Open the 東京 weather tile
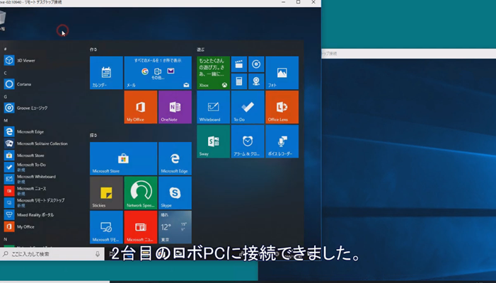The height and width of the screenshot is (283, 496). [x=175, y=227]
